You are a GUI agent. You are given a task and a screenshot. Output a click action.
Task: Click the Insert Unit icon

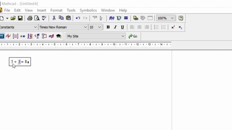pos(119,18)
